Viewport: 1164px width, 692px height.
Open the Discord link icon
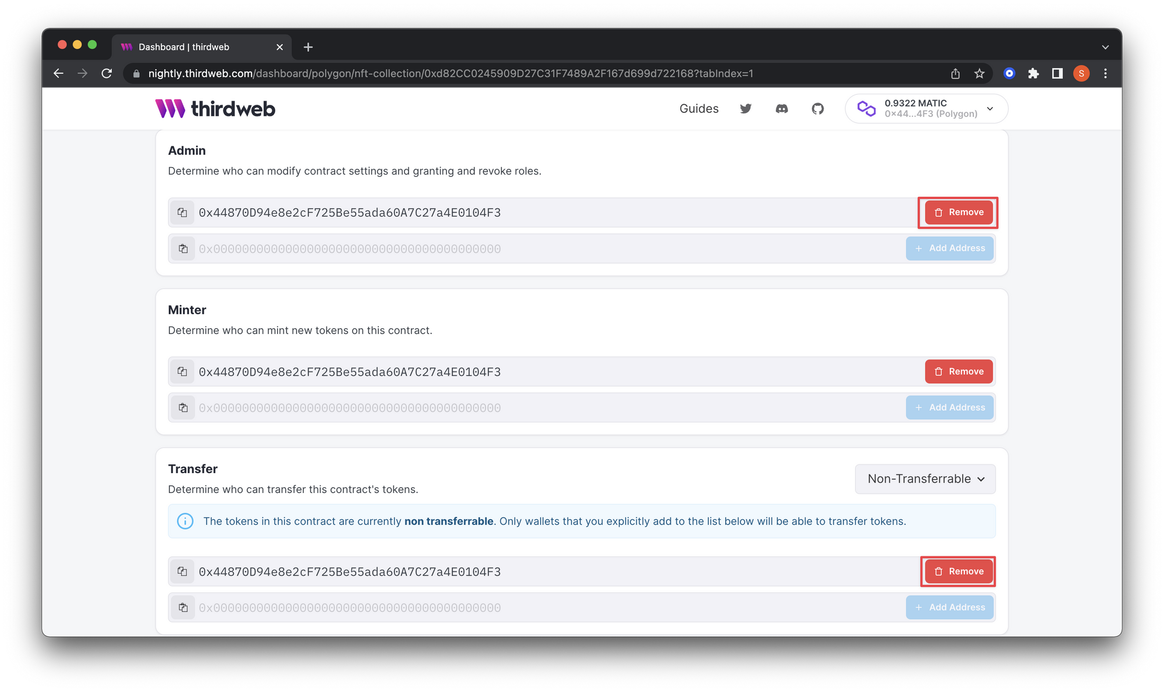point(782,109)
